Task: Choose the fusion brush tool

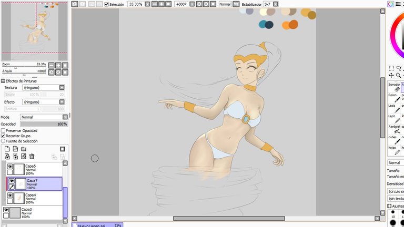Action: (394, 98)
